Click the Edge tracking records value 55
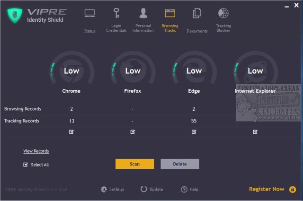This screenshot has width=303, height=201. pyautogui.click(x=194, y=121)
